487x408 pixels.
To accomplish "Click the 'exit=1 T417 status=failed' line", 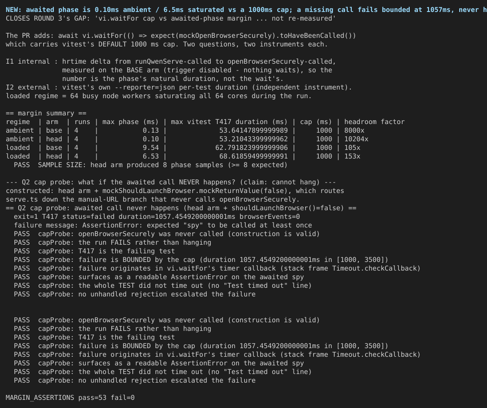I will 157,217.
